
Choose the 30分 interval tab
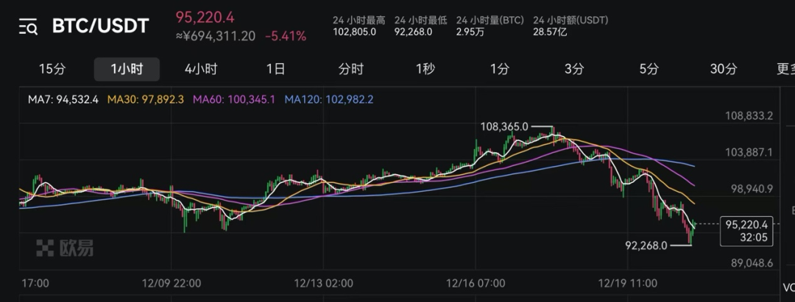[x=723, y=69]
